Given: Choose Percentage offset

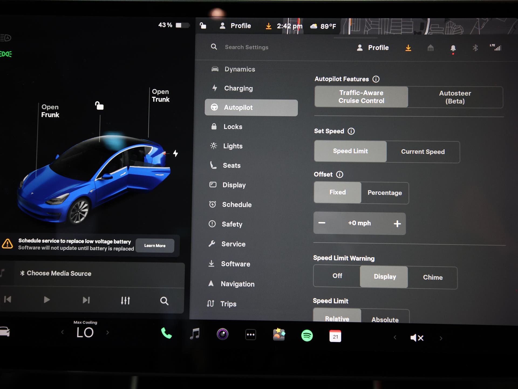Looking at the screenshot, I should click(x=385, y=193).
